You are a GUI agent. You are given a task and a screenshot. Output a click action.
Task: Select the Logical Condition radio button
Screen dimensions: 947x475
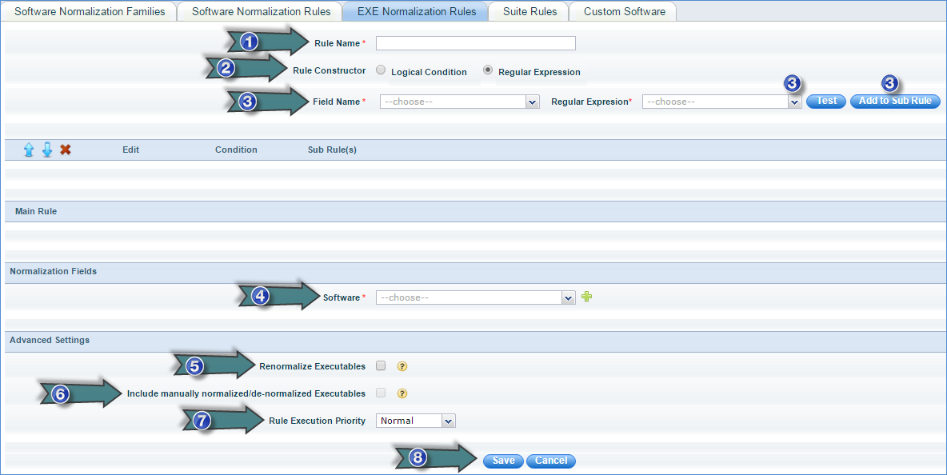pyautogui.click(x=381, y=70)
